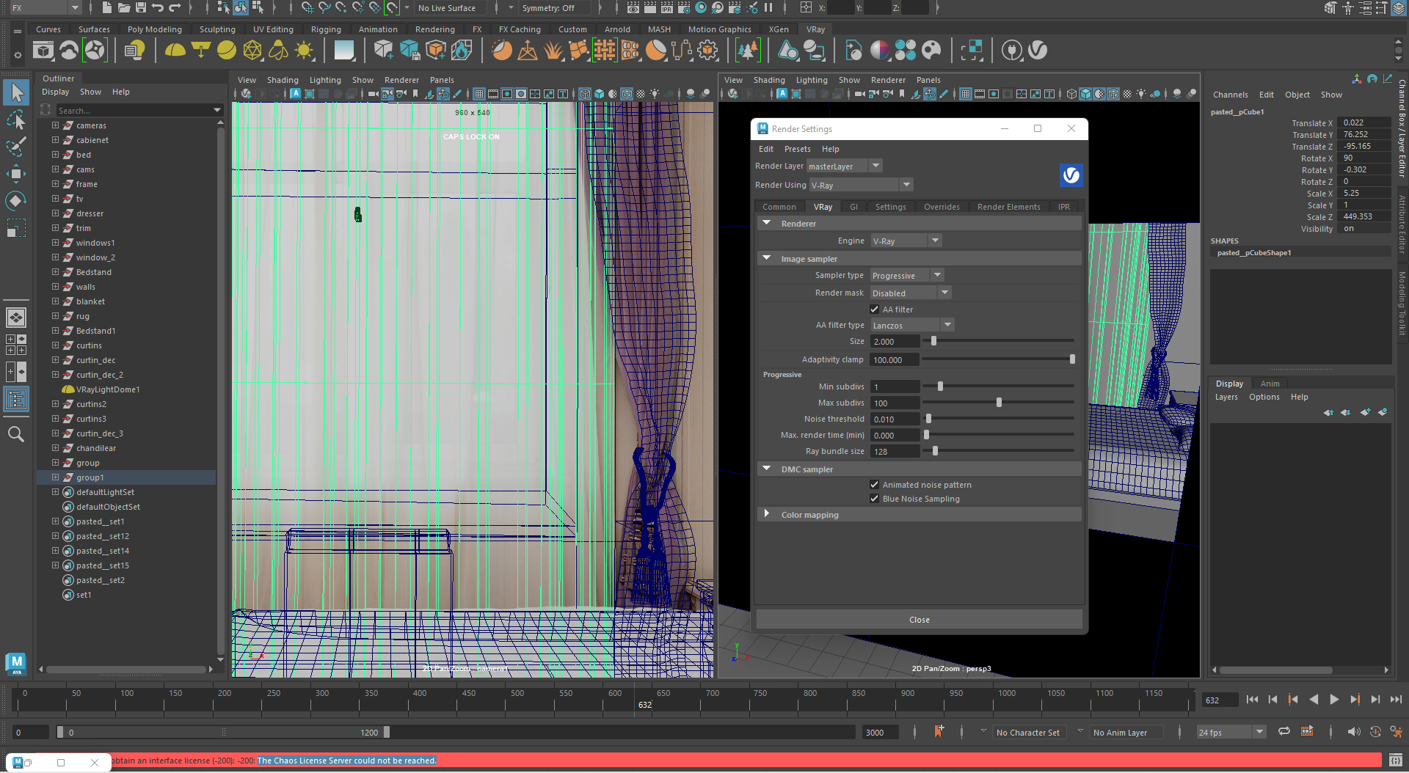Click the open scene folder icon
The height and width of the screenshot is (773, 1409).
[x=124, y=8]
